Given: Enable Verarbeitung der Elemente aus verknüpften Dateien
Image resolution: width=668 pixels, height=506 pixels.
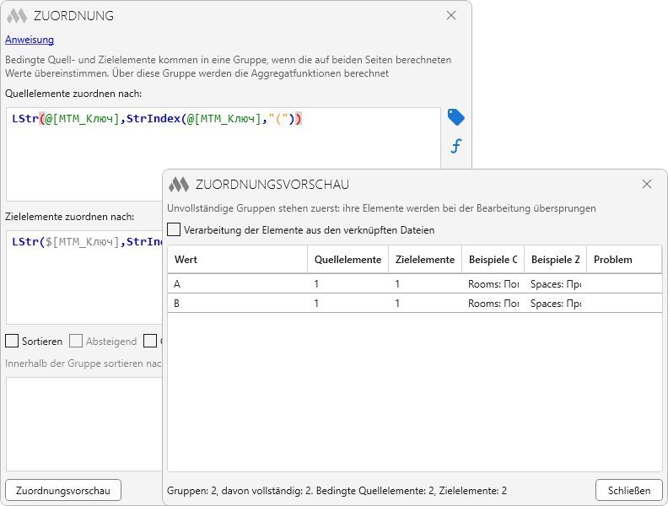Looking at the screenshot, I should pos(174,229).
